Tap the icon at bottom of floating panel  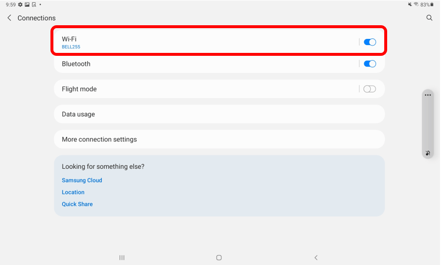point(428,153)
